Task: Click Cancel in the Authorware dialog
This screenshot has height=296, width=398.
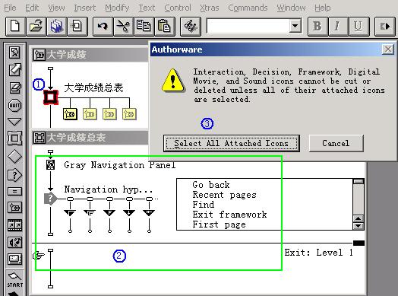Action: click(336, 143)
